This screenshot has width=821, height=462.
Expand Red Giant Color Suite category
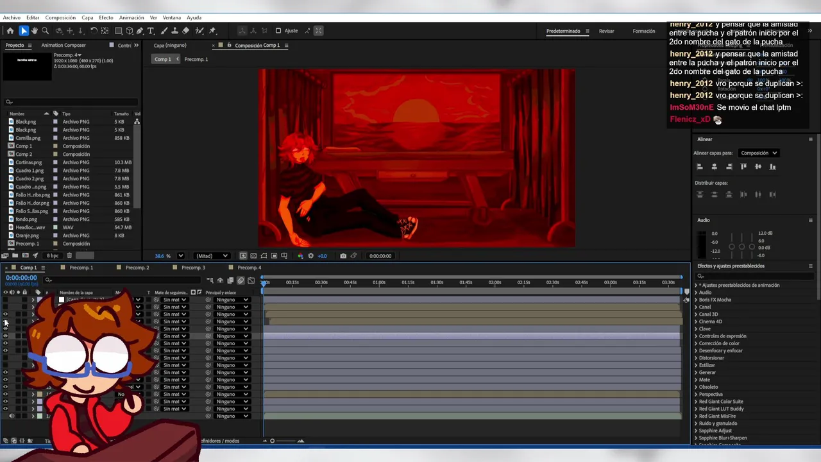coord(697,402)
